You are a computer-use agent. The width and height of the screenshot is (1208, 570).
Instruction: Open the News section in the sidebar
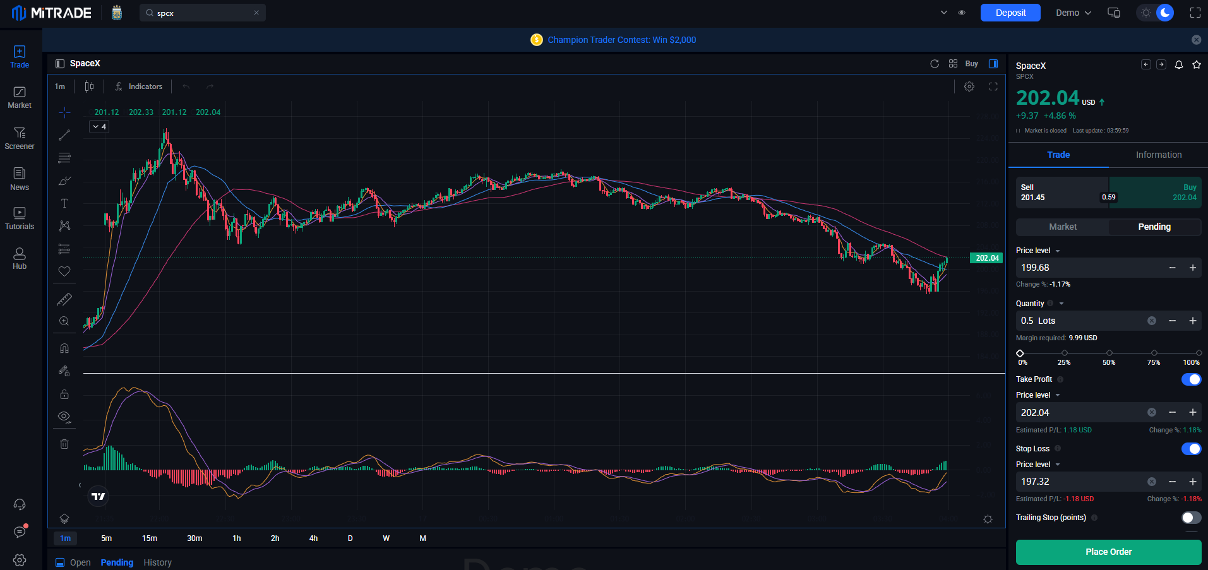[x=20, y=179]
